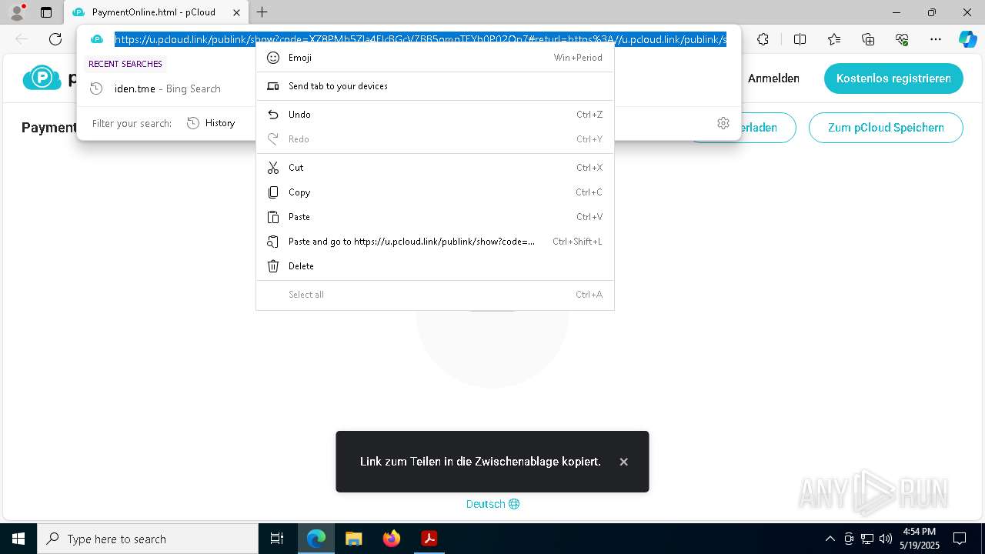Image resolution: width=985 pixels, height=554 pixels.
Task: Open Firefox from taskbar
Action: (x=392, y=539)
